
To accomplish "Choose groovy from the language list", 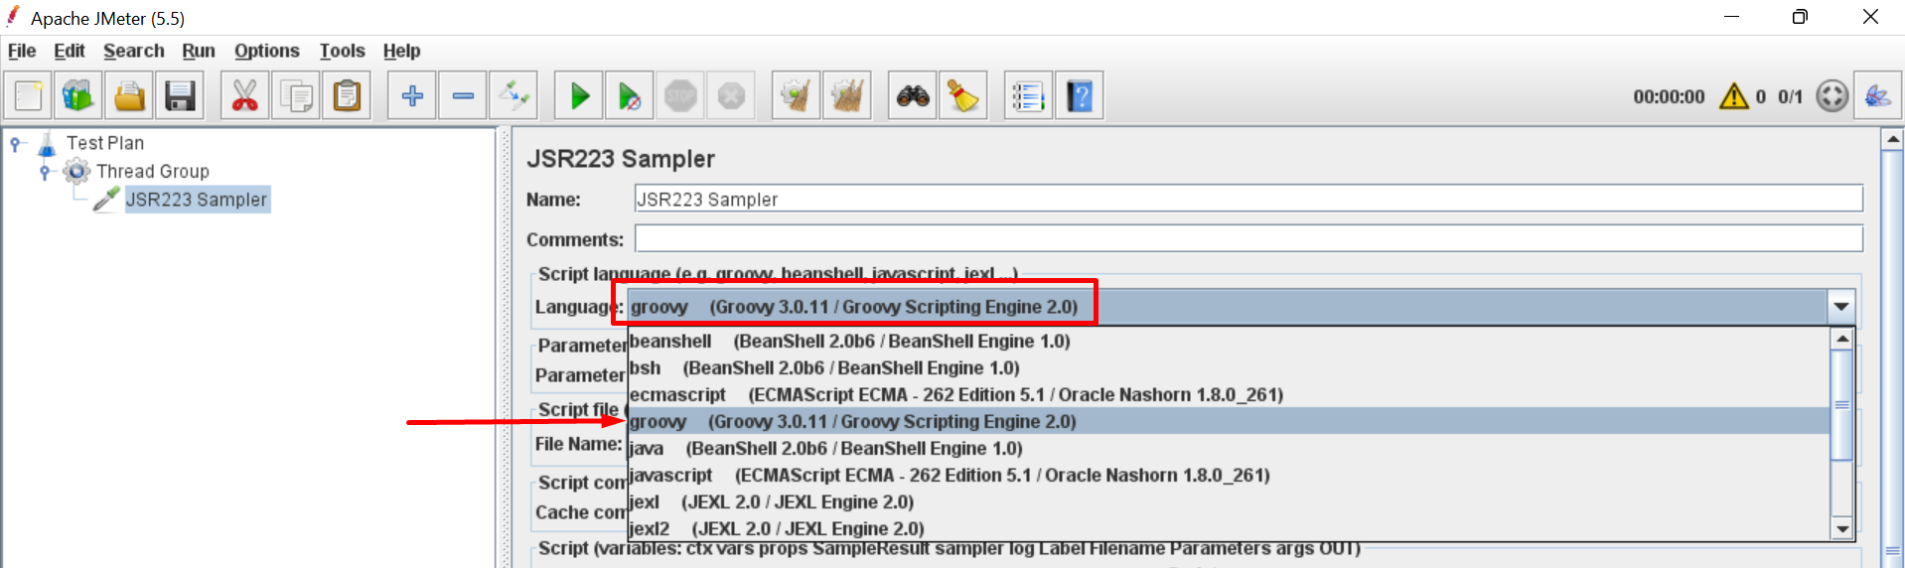I will click(x=1229, y=422).
